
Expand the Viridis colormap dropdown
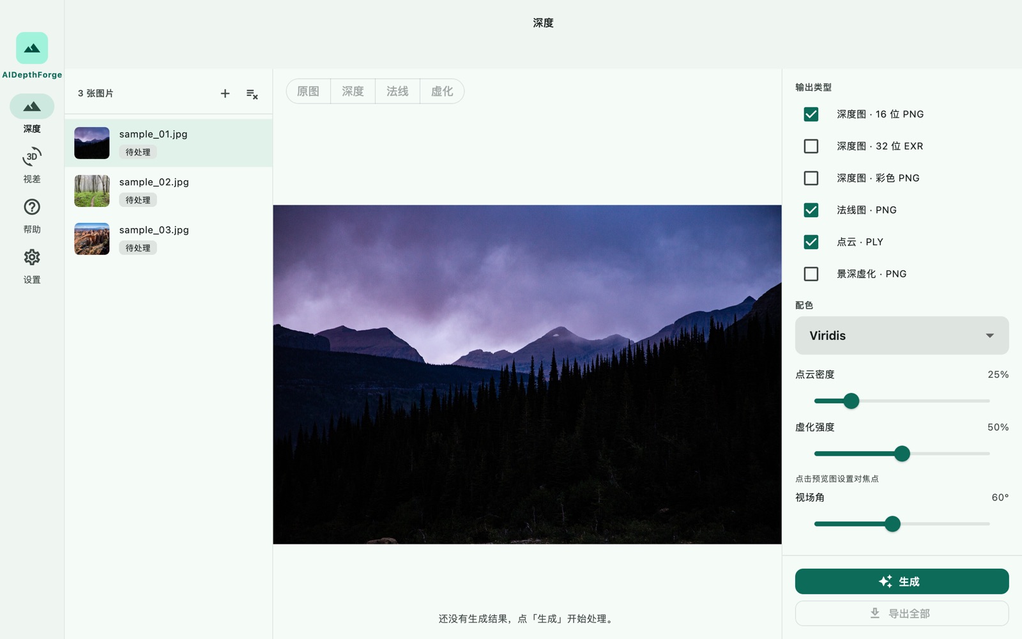[902, 335]
